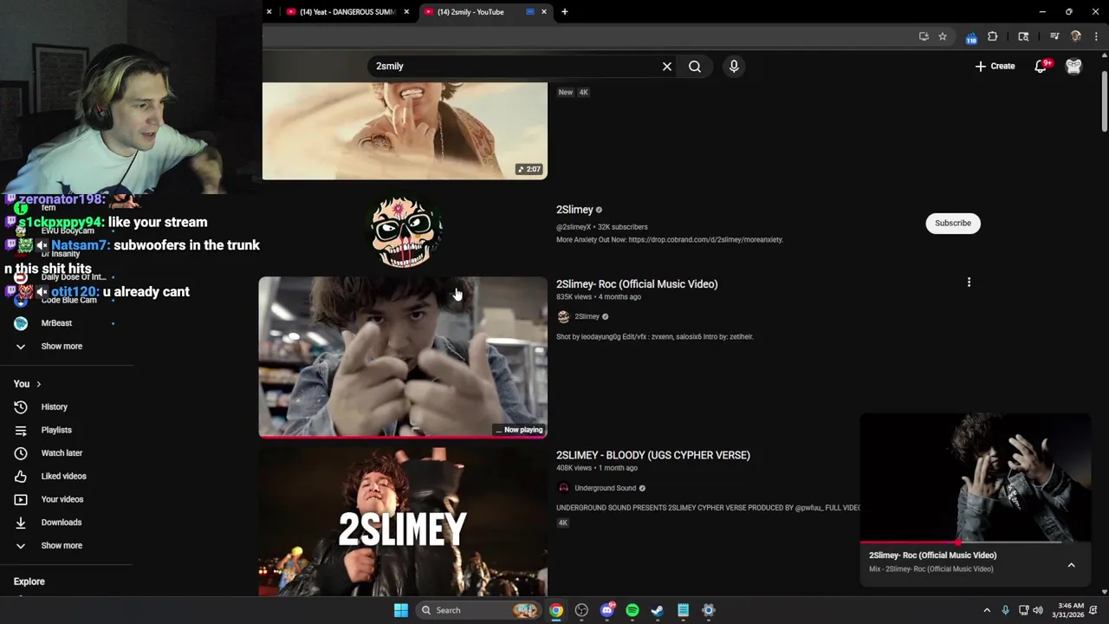The image size is (1109, 624).
Task: Open the gear app on the taskbar
Action: tap(709, 610)
